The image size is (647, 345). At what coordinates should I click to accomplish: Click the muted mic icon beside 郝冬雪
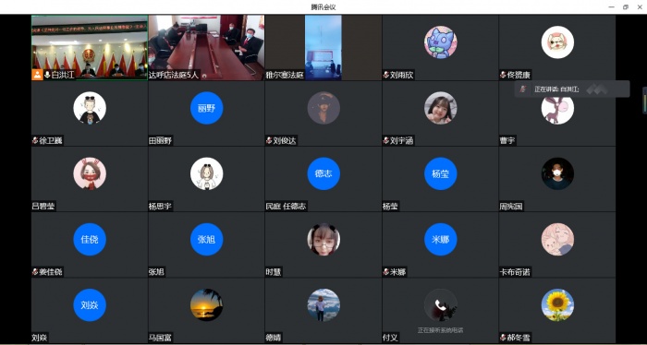503,338
